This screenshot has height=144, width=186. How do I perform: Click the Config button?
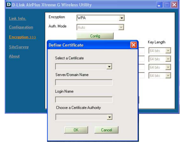click(95, 36)
